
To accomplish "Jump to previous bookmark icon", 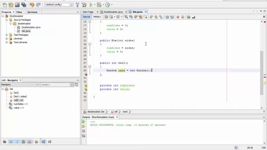I will 151,17.
